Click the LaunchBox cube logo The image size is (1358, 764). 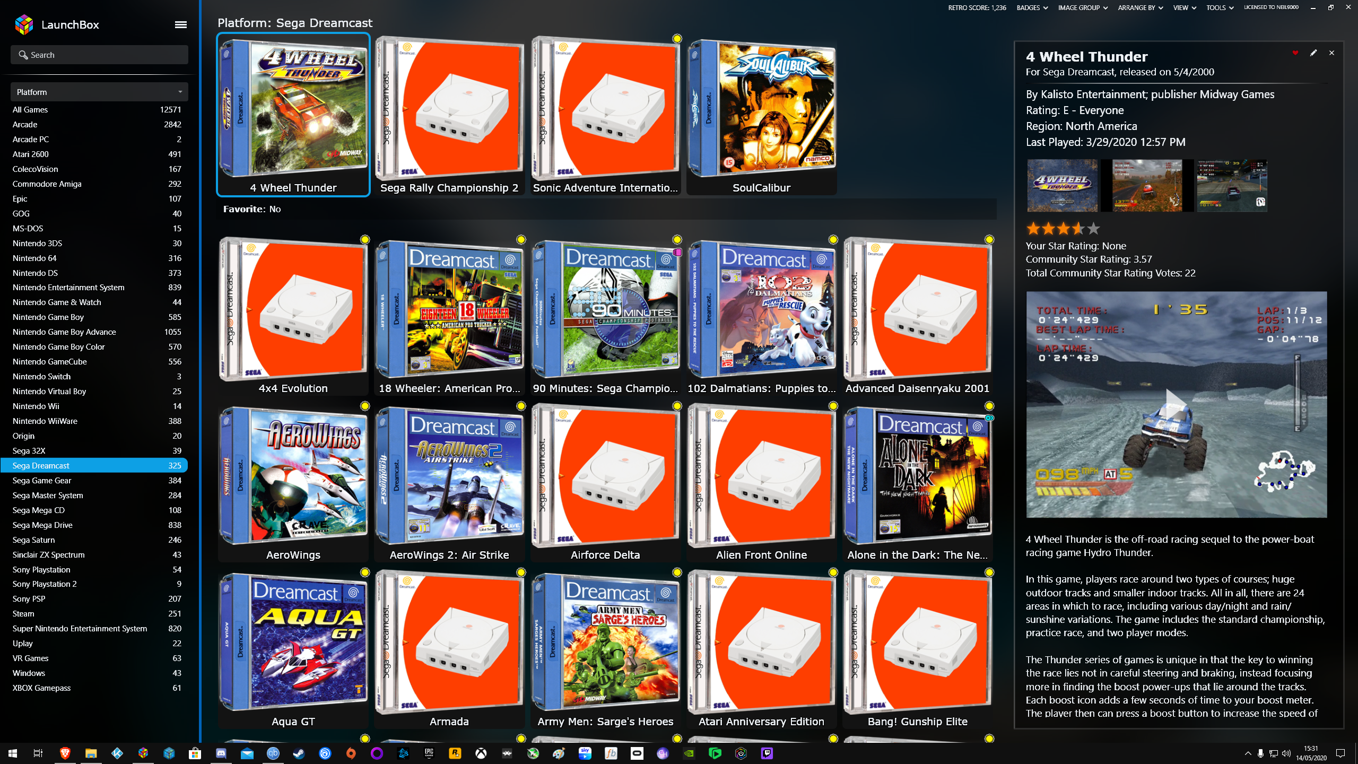(24, 24)
